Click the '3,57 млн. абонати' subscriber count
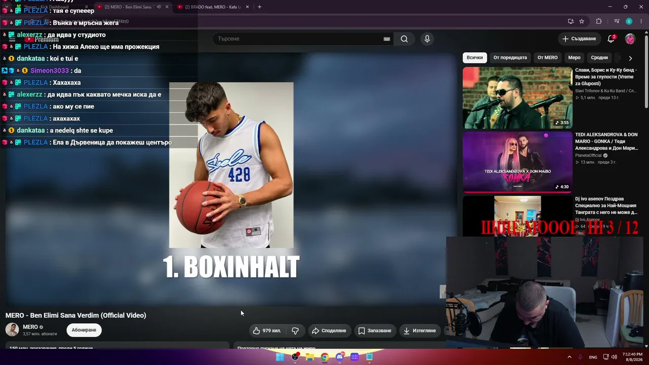 pyautogui.click(x=40, y=334)
